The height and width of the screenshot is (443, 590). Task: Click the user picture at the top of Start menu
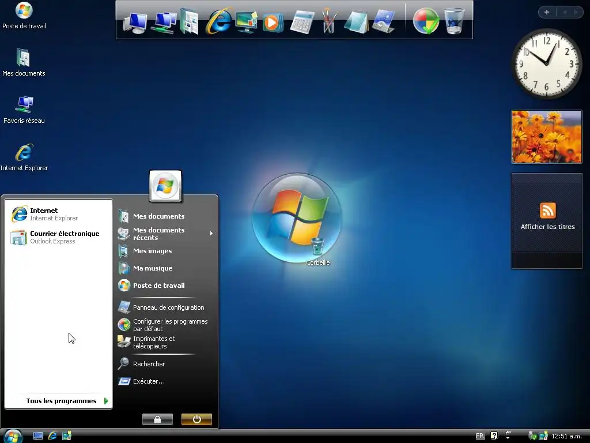coord(165,186)
